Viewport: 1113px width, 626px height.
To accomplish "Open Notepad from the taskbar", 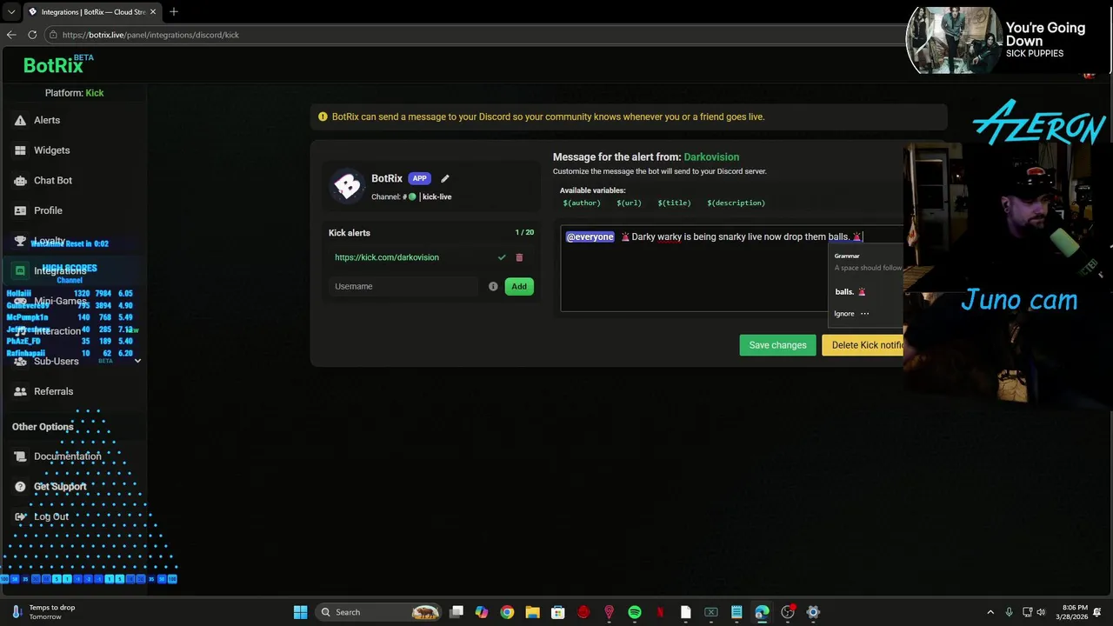I will click(736, 612).
